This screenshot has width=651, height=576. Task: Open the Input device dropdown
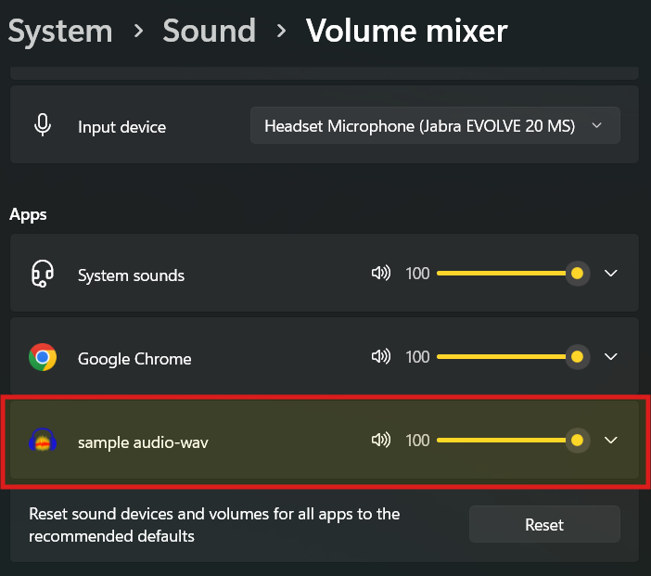[x=434, y=126]
